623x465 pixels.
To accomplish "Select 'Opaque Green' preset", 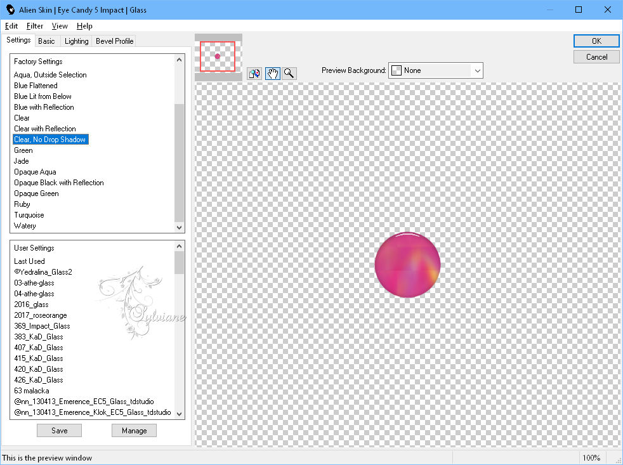I will 36,193.
